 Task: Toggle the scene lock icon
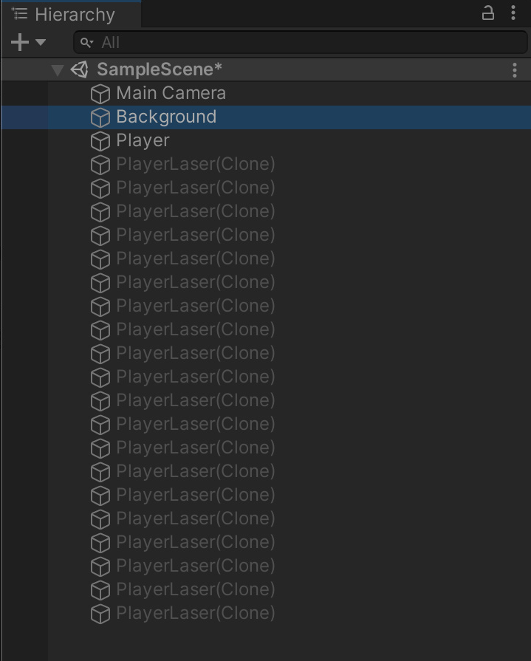pos(487,13)
